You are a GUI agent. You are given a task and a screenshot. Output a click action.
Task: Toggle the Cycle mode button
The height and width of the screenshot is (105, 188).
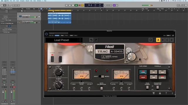tap(82, 5)
